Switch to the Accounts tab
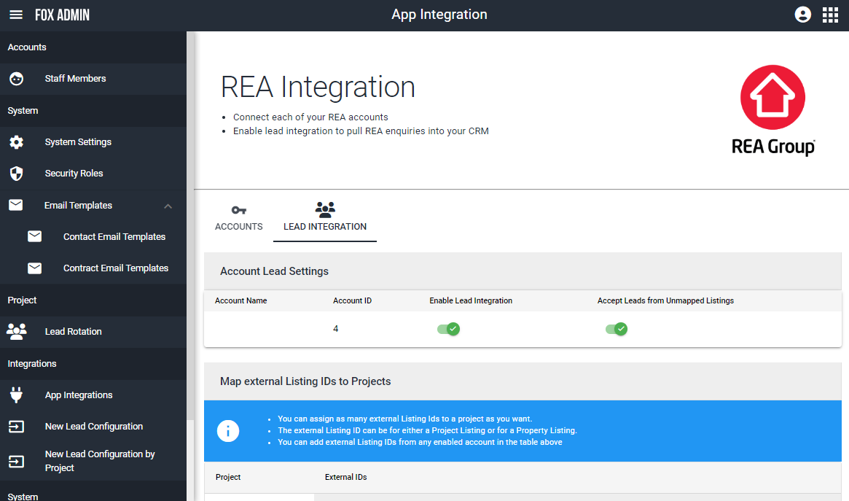 coord(238,218)
